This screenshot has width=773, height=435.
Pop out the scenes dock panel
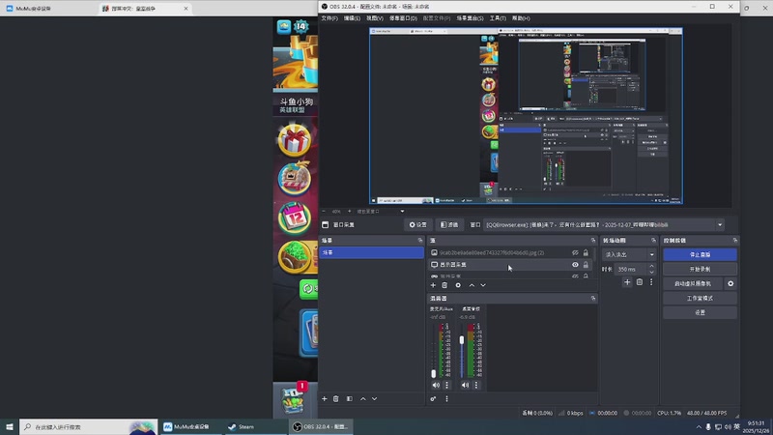[420, 240]
